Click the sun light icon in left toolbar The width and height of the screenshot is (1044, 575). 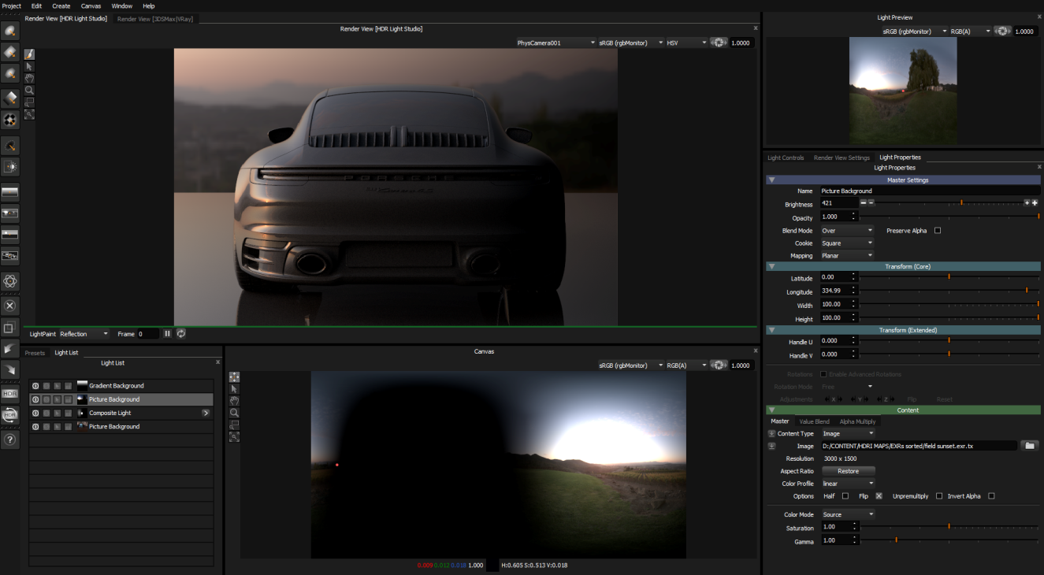[x=10, y=167]
